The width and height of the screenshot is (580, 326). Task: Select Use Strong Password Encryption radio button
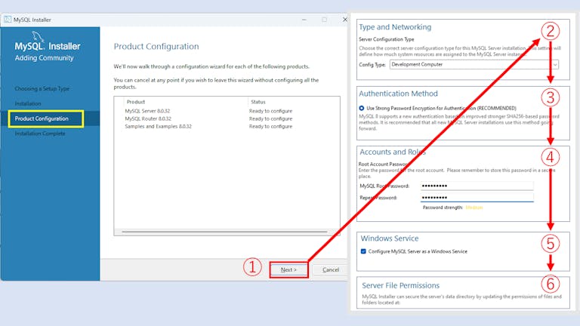click(x=362, y=109)
